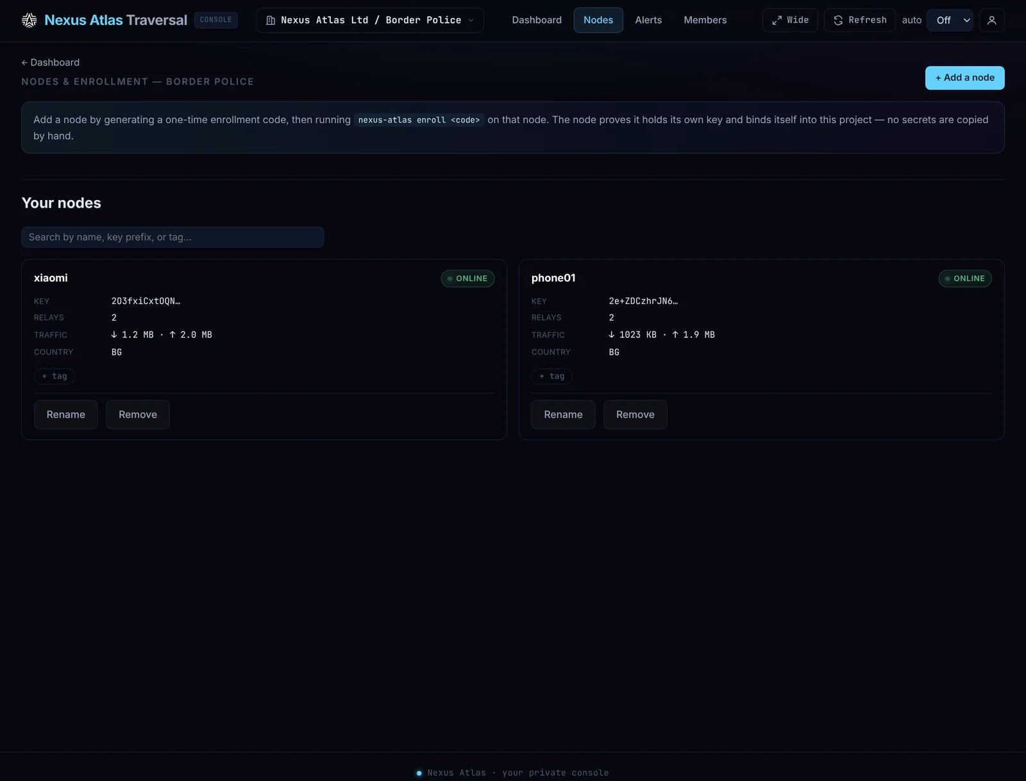Open the Members tab

[x=705, y=21]
